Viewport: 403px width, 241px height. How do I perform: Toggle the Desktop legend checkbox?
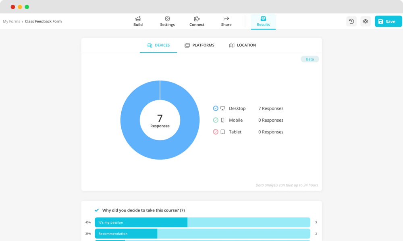216,108
